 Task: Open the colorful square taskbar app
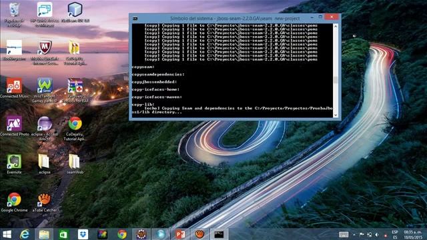click(102, 234)
